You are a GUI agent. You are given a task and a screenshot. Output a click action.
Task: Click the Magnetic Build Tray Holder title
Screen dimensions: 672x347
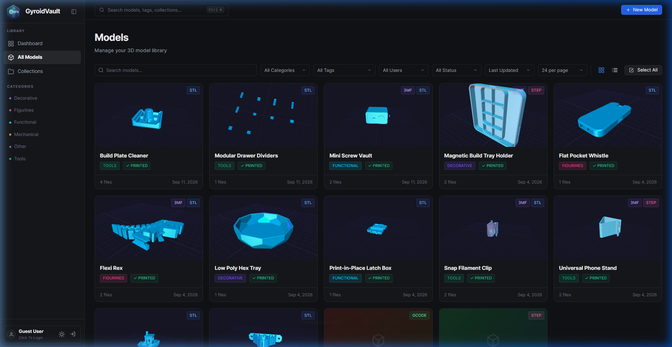478,156
